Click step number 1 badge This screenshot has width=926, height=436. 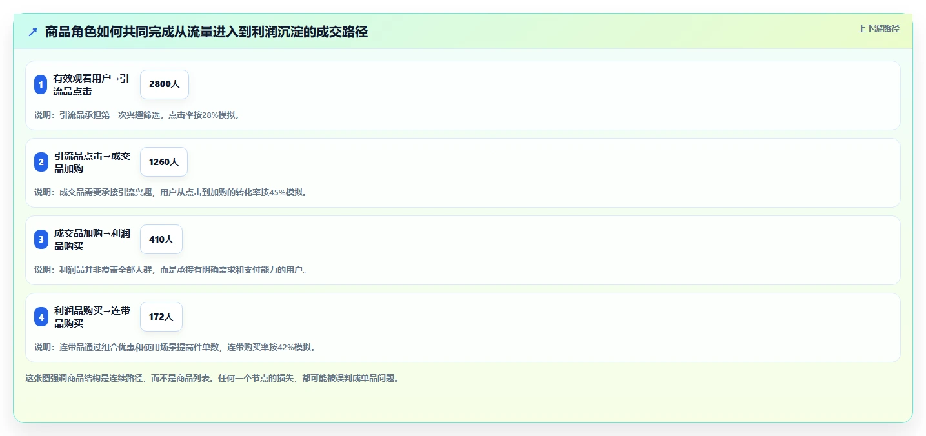point(41,84)
